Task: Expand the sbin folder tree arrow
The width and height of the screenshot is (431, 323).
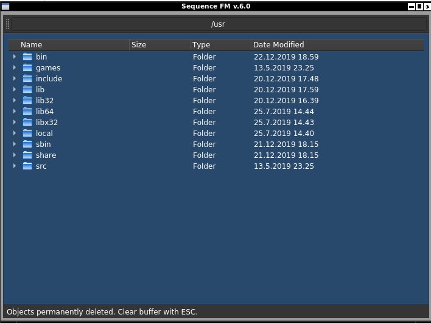Action: (x=14, y=144)
